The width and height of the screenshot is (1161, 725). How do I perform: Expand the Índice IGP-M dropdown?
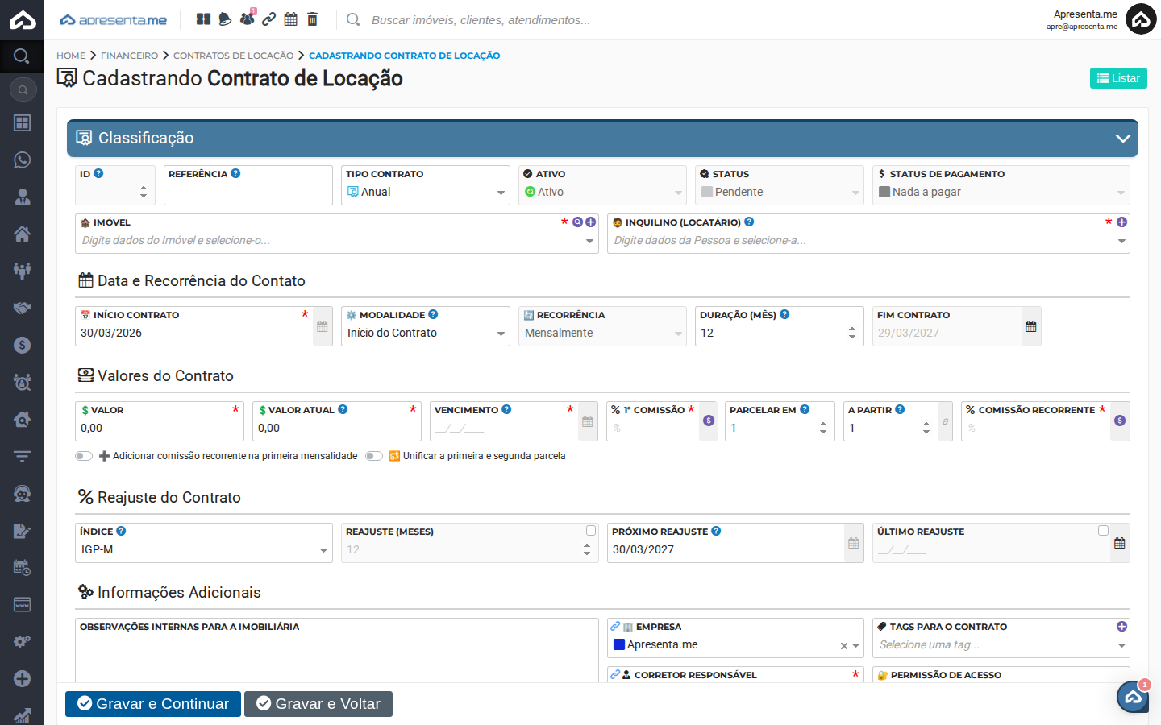203,549
